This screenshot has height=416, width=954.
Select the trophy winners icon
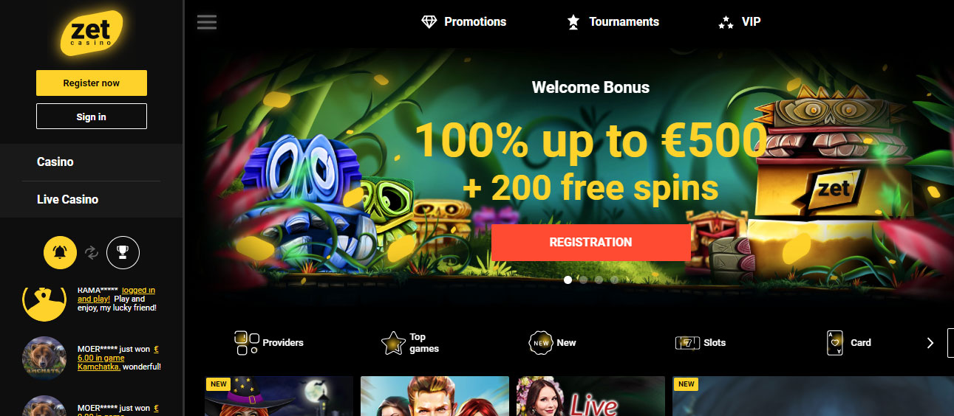(x=123, y=253)
